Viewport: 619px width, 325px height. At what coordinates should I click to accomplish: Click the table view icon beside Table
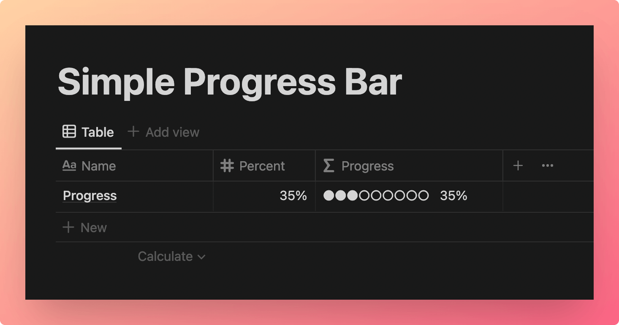69,132
